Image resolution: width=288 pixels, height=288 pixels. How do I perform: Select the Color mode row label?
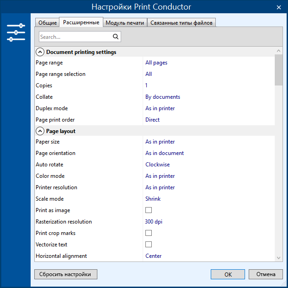(x=50, y=176)
